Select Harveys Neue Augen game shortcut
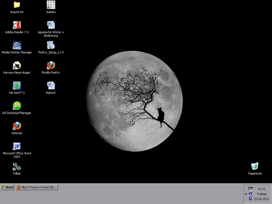272x204 pixels. pos(17,66)
